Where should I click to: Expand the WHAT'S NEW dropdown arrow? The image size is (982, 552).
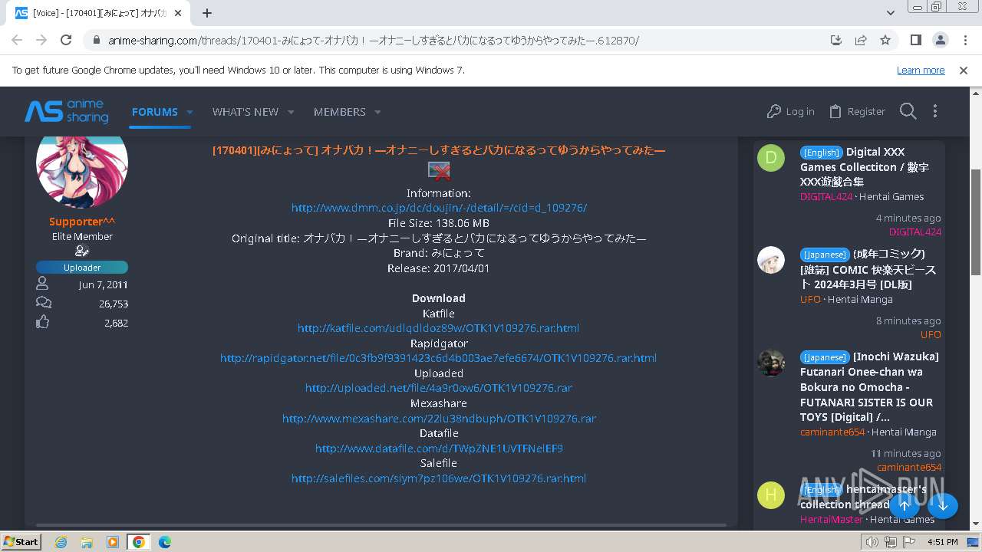pyautogui.click(x=291, y=112)
